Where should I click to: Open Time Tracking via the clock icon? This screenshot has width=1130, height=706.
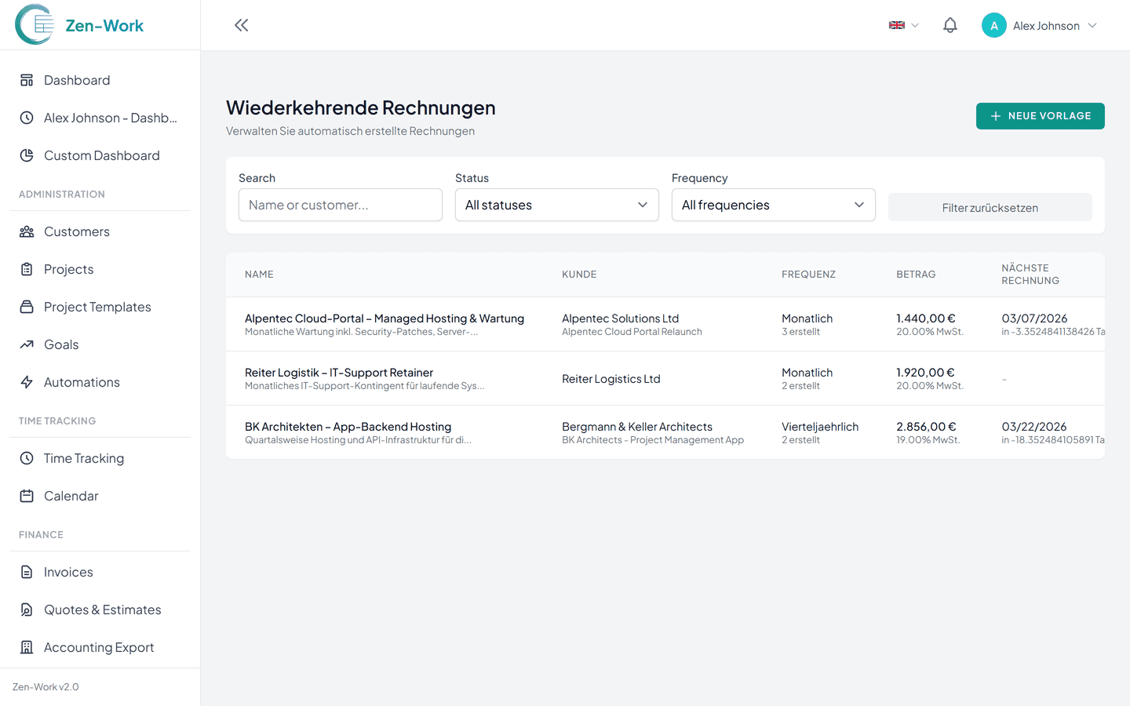coord(26,458)
